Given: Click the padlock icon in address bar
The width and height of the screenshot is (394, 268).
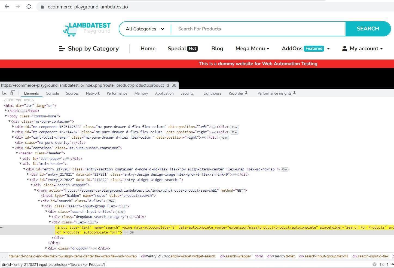Looking at the screenshot, I should click(x=42, y=7).
